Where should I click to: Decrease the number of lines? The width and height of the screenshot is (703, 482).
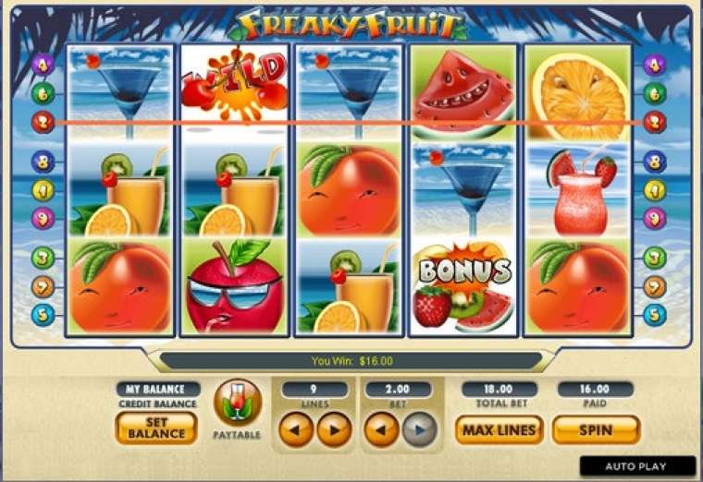pos(296,429)
